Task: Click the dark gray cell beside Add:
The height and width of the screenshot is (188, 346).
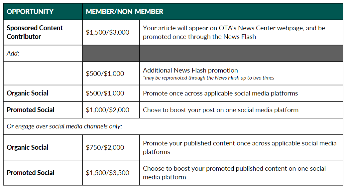Action: (x=111, y=54)
